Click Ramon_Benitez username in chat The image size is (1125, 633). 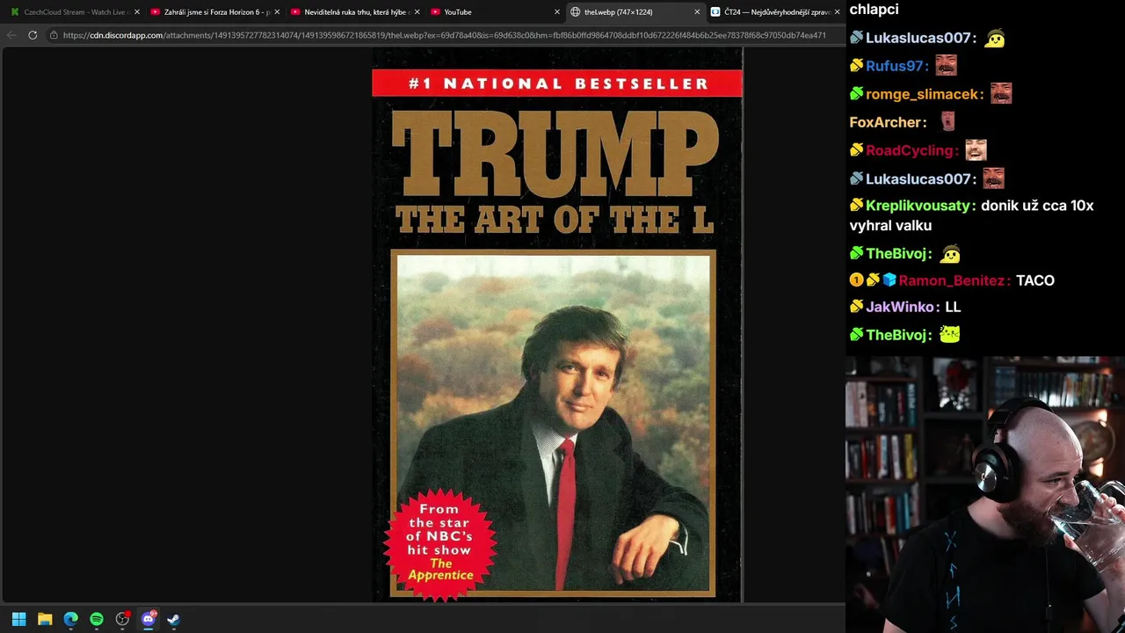(951, 280)
